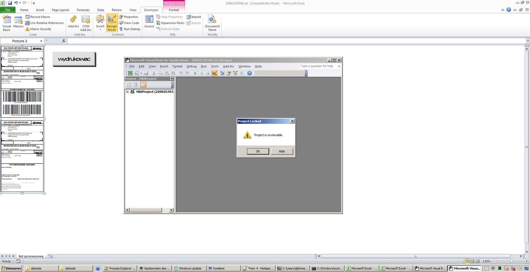Click OK in Project Locked dialog
The image size is (530, 272).
(x=258, y=151)
